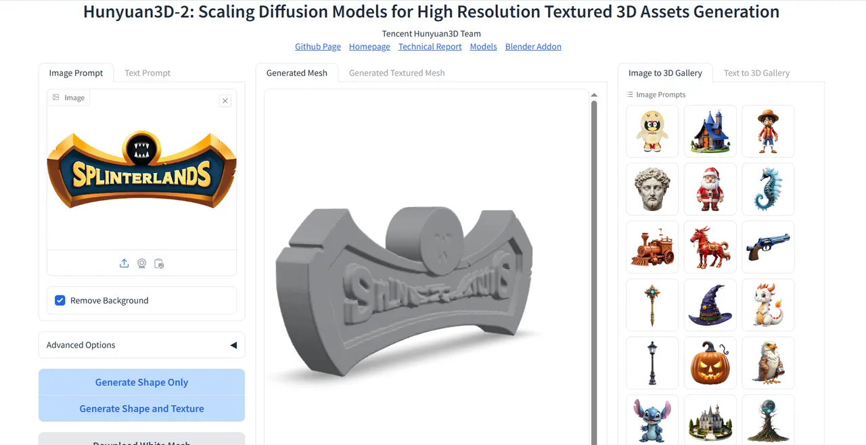Click the webcam capture icon
This screenshot has height=445, width=866.
coord(141,263)
